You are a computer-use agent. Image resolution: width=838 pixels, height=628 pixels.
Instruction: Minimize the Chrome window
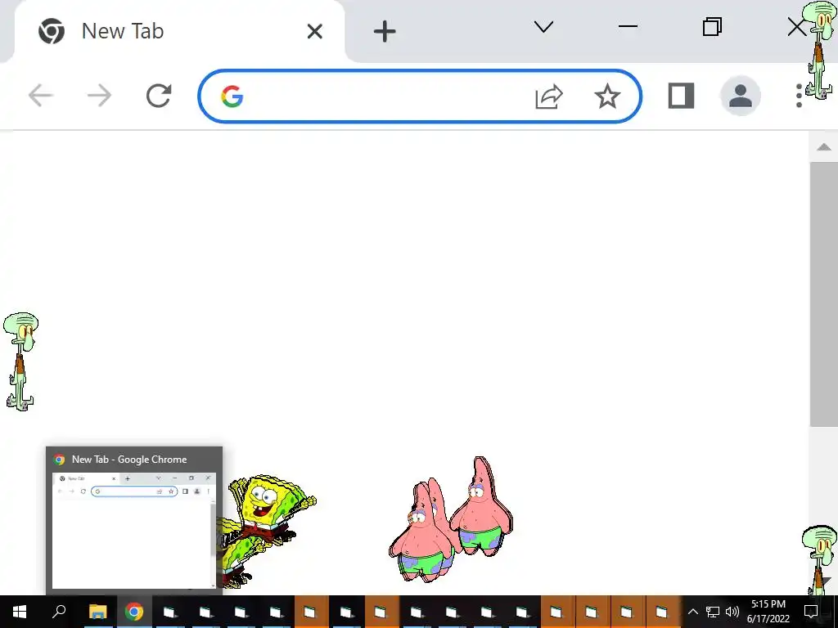tap(628, 26)
